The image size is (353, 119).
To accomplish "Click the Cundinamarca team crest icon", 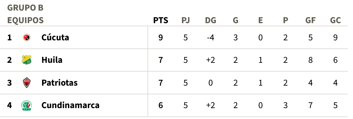I will (x=26, y=105).
